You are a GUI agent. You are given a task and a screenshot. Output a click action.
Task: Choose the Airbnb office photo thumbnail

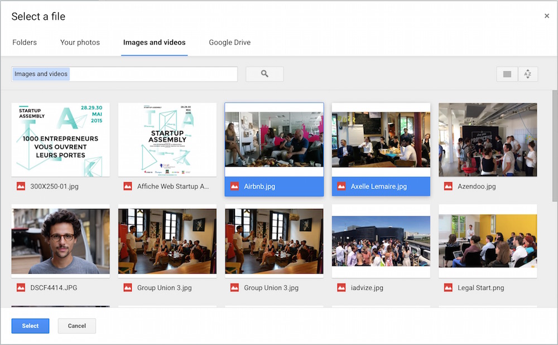[x=274, y=140]
